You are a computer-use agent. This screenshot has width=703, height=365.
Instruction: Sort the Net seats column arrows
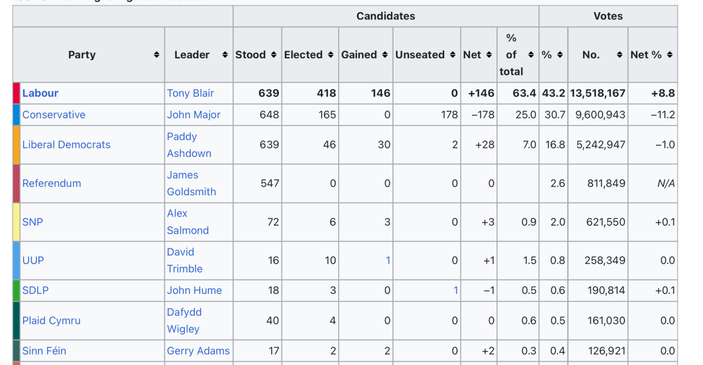(489, 55)
